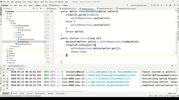Open the VCS menu
The image size is (179, 100).
coord(55,2)
